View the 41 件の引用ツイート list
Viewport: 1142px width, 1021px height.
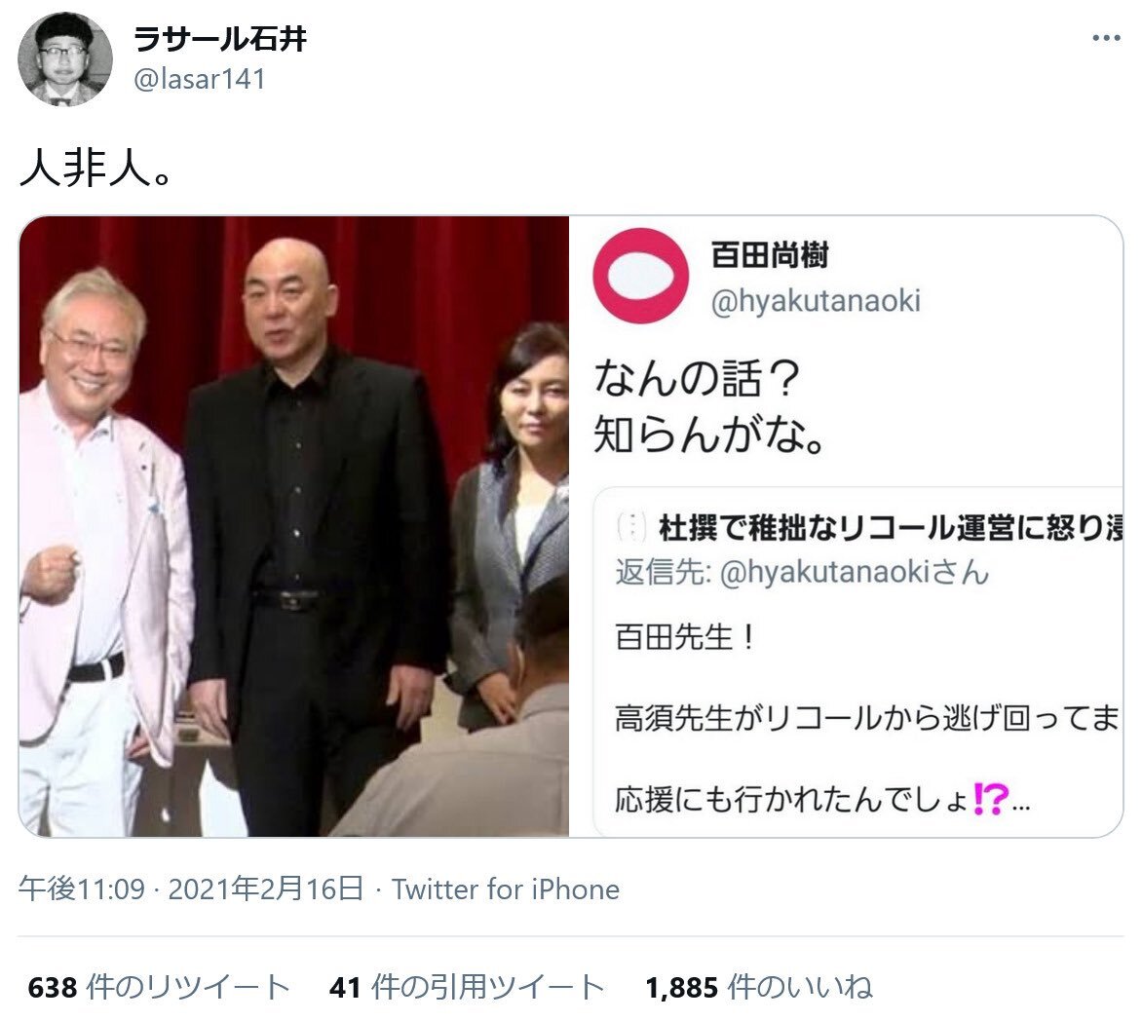pos(467,988)
